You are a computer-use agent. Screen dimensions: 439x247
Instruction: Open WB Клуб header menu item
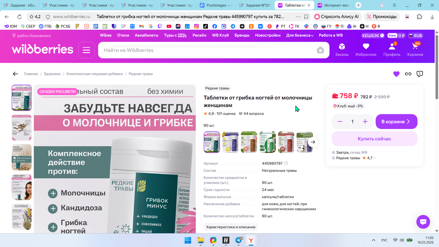[221, 35]
